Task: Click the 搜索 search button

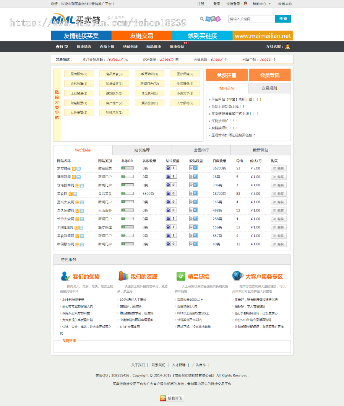Action: [283, 19]
